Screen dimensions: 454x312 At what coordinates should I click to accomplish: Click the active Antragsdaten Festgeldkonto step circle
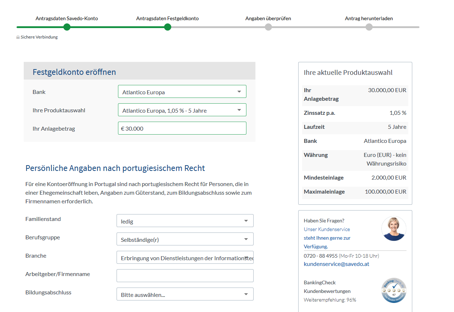(167, 26)
